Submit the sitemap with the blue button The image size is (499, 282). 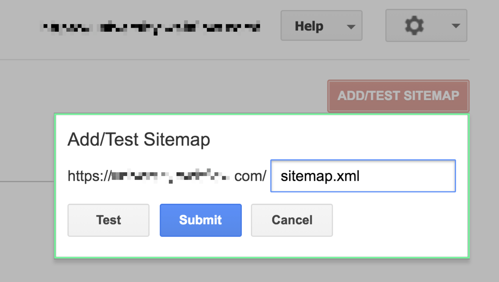[x=201, y=220]
